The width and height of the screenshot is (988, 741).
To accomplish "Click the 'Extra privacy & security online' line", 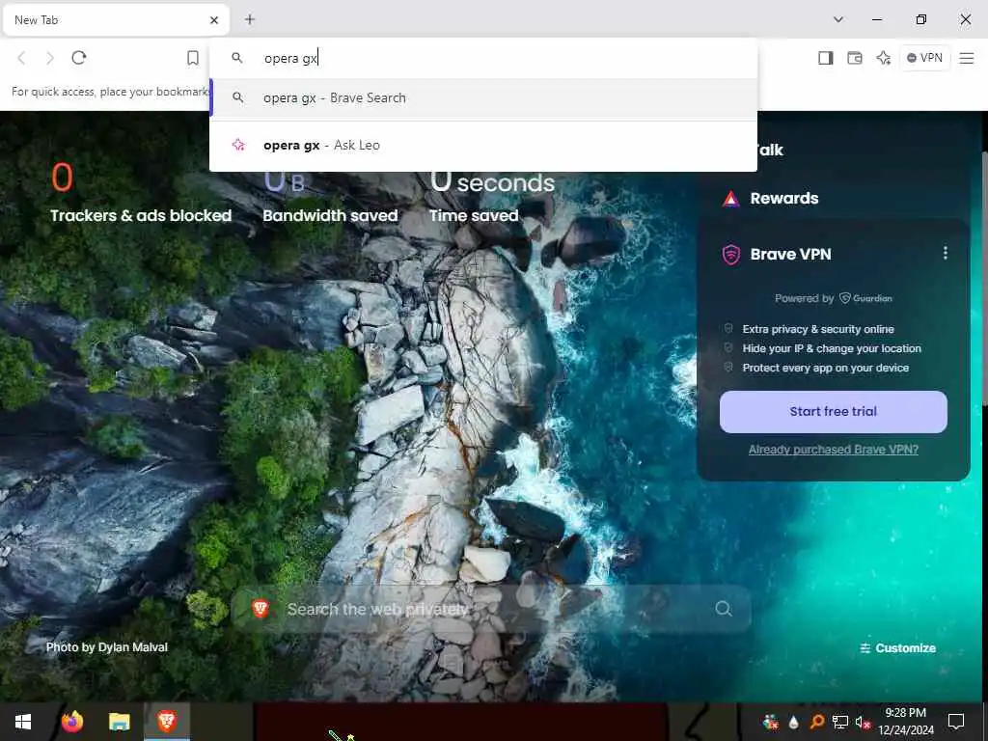I will pyautogui.click(x=818, y=329).
